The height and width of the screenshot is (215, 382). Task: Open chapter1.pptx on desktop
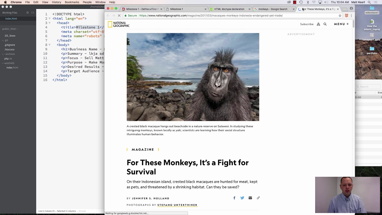coord(372,37)
